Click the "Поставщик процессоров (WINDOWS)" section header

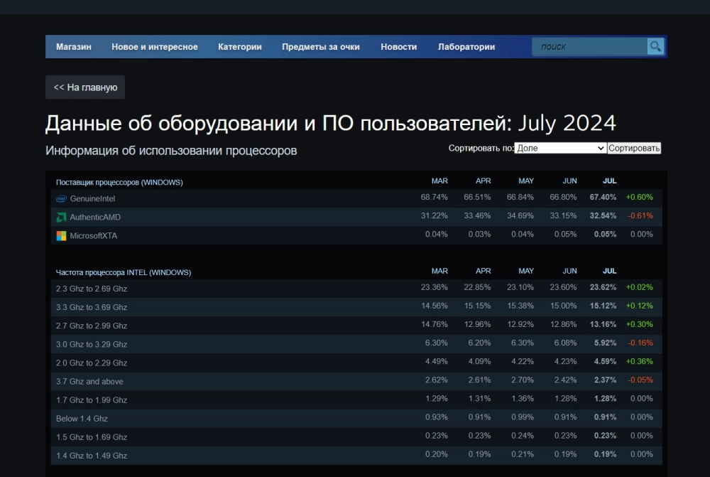(119, 182)
